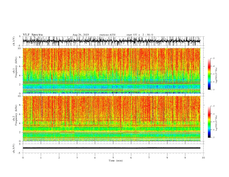Click '-7' on the ch.2 color scale

pos(213,138)
